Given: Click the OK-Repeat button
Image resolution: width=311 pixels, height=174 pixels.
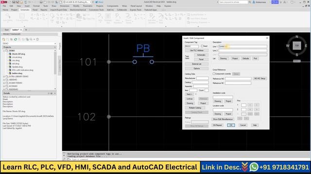Looking at the screenshot, I should click(217, 125).
